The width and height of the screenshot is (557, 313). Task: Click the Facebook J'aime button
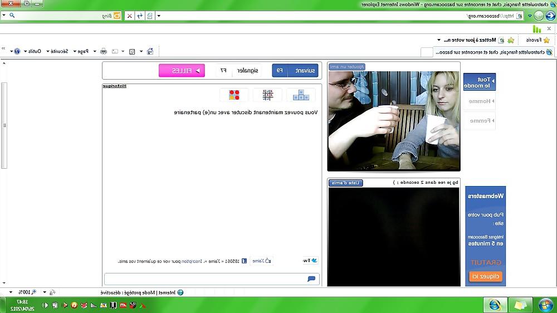(262, 261)
